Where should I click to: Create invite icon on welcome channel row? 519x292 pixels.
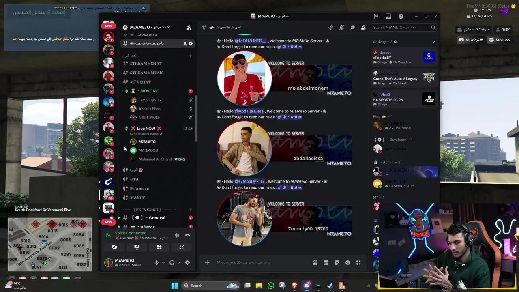[185, 43]
